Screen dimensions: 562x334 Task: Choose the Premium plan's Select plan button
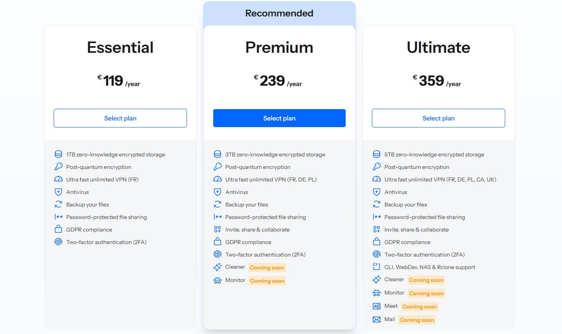pyautogui.click(x=279, y=118)
